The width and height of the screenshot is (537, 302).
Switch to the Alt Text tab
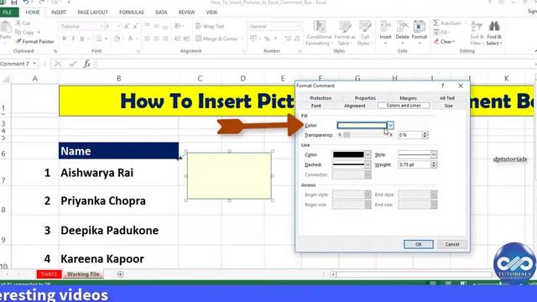[x=447, y=98]
